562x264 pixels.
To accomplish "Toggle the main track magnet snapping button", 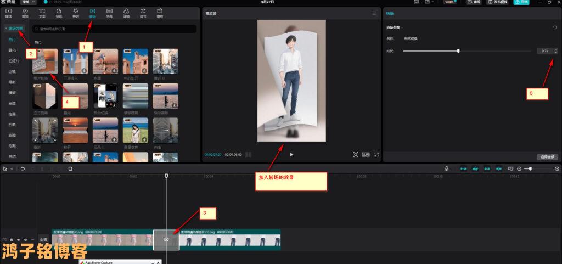I will [463, 168].
